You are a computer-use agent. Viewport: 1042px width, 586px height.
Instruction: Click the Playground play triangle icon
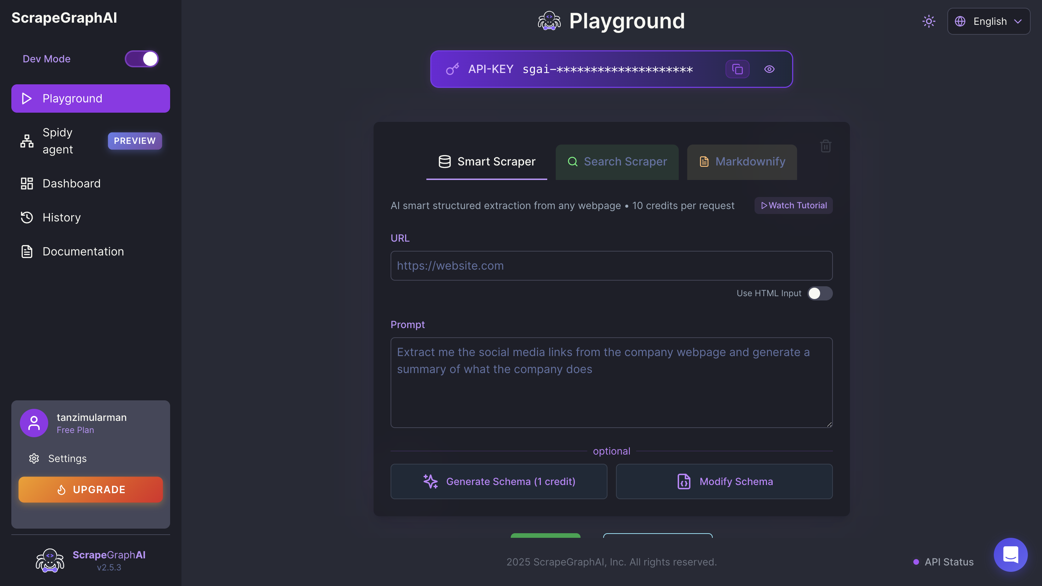tap(27, 98)
